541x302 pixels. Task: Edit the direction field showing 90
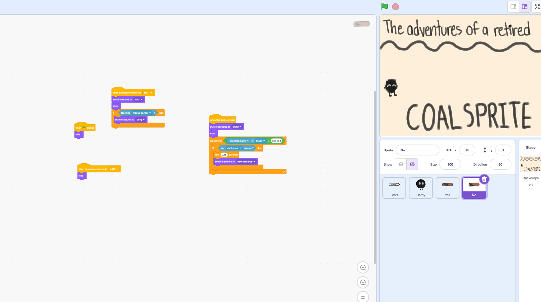tap(501, 164)
